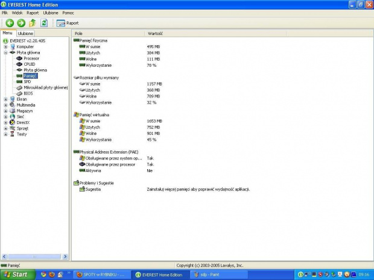Select the Sugestia row about installing more memory
The width and height of the screenshot is (374, 280).
[165, 189]
